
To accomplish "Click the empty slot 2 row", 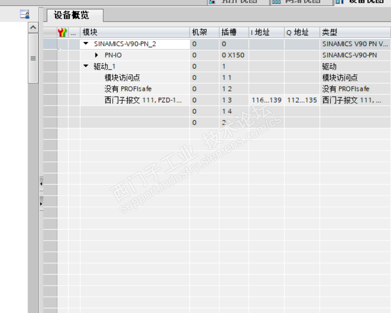I will click(x=217, y=123).
